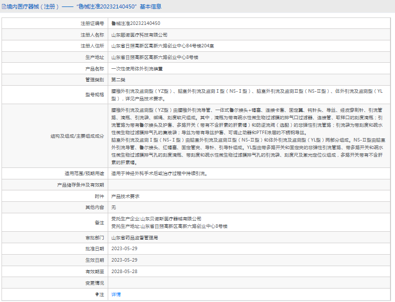This screenshot has width=395, height=302.
Task: Click the 型号规格 label
Action: [94, 95]
